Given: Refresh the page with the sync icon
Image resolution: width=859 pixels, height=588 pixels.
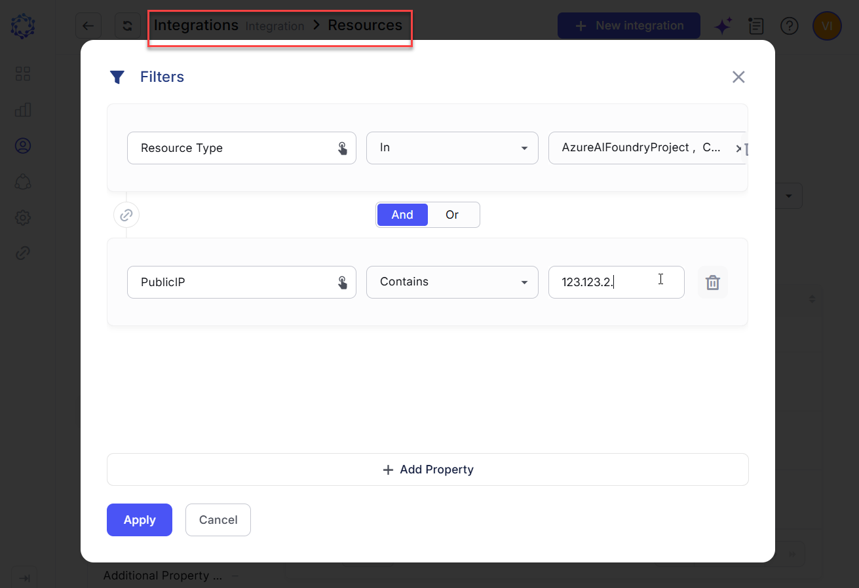Looking at the screenshot, I should click(x=128, y=26).
